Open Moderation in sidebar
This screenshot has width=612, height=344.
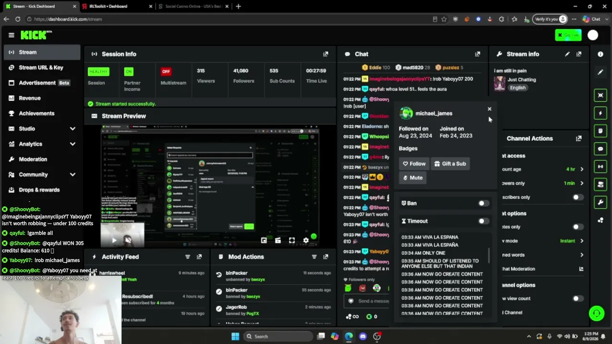42,159
